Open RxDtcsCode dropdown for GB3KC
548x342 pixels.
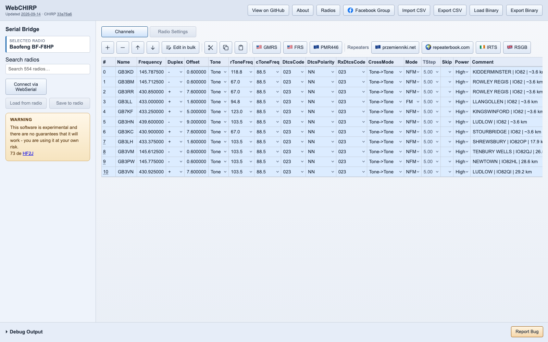click(x=351, y=132)
